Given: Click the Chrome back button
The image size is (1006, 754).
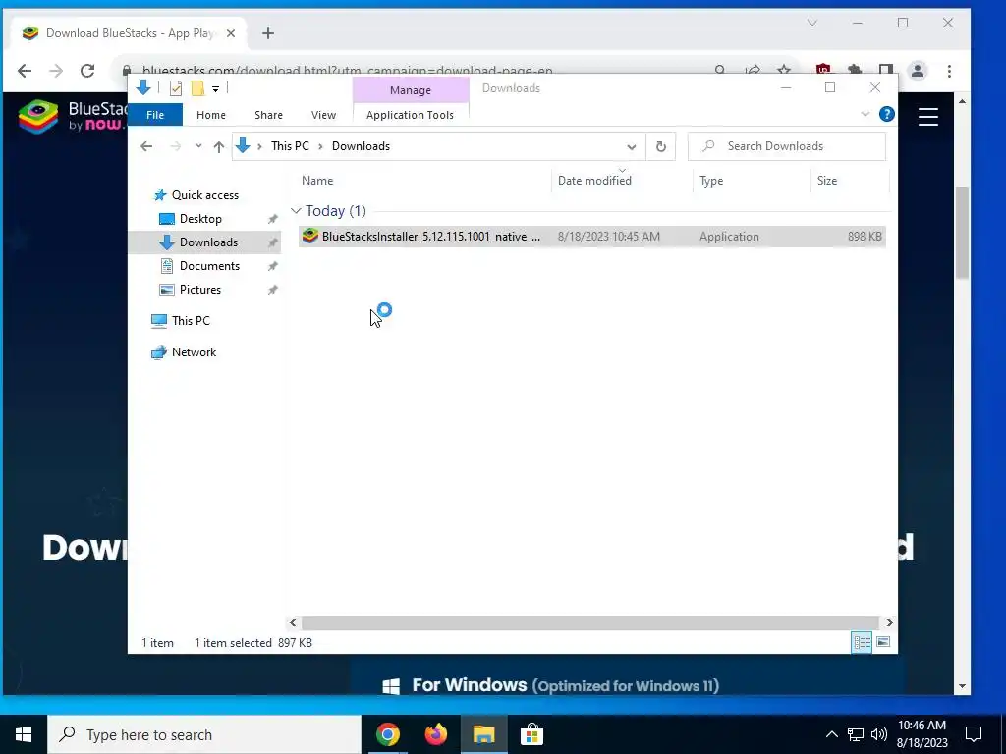Looking at the screenshot, I should point(25,71).
